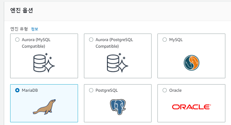Open the 정보 link next to 엔진 유형
The width and height of the screenshot is (231, 125).
point(35,29)
